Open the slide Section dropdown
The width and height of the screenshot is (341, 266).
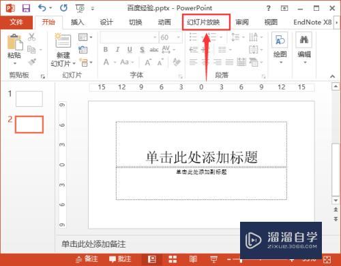[85, 62]
